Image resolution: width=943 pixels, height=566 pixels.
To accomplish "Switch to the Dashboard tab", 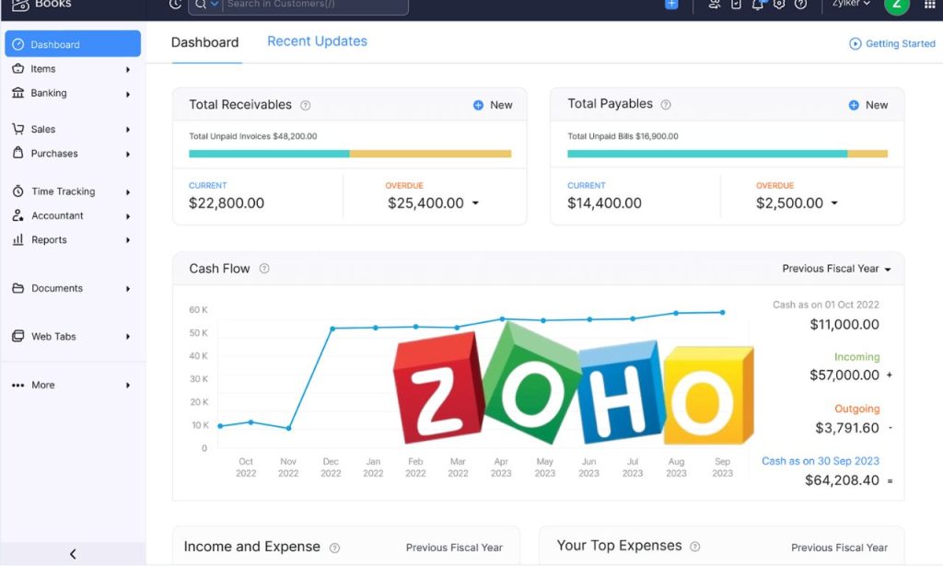I will (x=205, y=42).
